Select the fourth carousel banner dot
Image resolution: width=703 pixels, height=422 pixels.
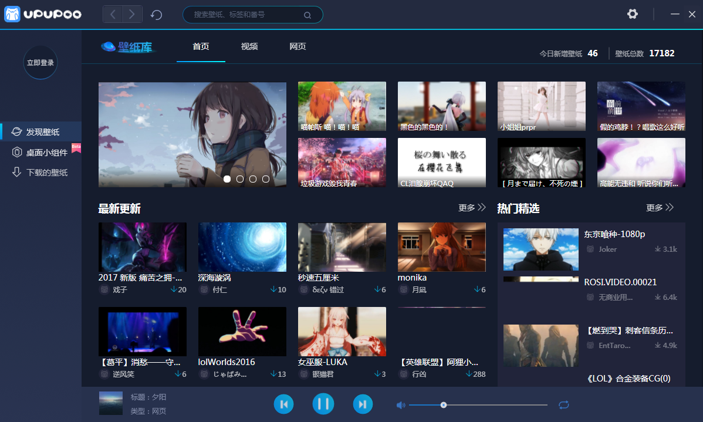tap(266, 179)
